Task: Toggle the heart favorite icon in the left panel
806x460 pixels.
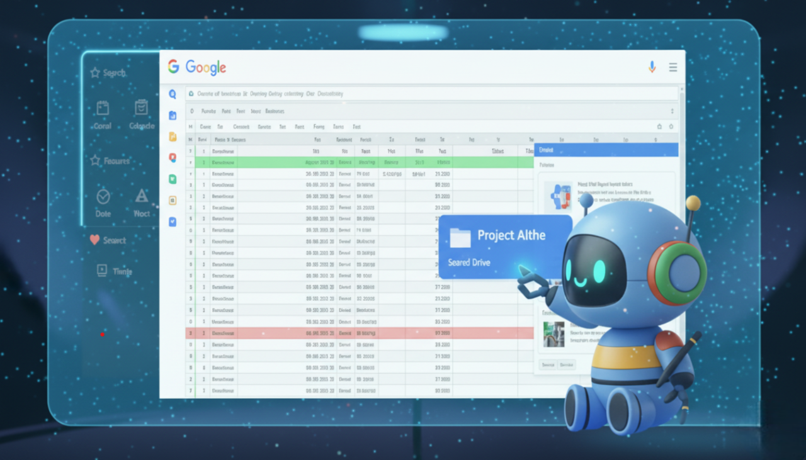Action: tap(95, 240)
